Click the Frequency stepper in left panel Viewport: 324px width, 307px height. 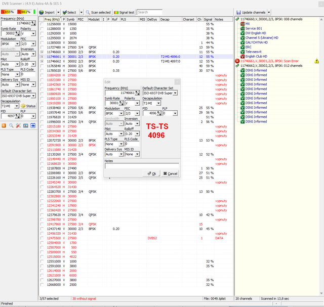pyautogui.click(x=33, y=23)
